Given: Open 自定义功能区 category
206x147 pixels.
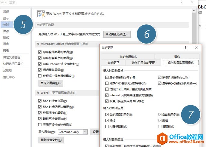Looking at the screenshot, I should (x=12, y=57).
